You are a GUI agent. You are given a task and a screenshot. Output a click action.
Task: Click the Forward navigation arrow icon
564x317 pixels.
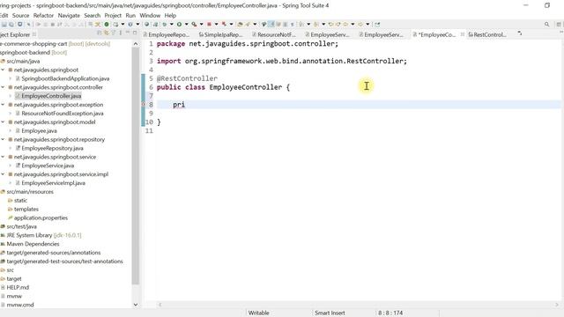click(x=360, y=24)
